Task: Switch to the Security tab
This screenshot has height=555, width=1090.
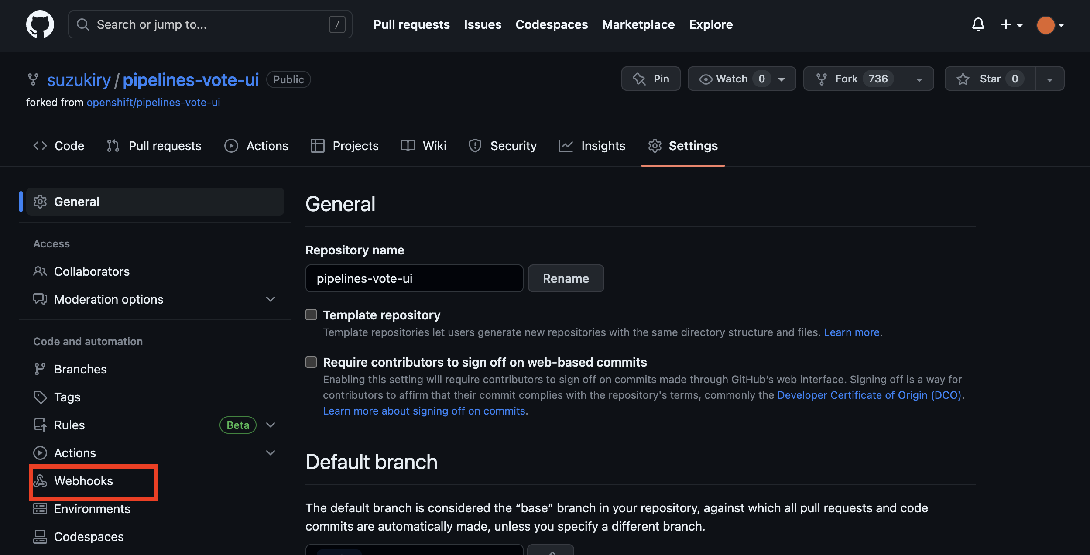Action: [502, 146]
